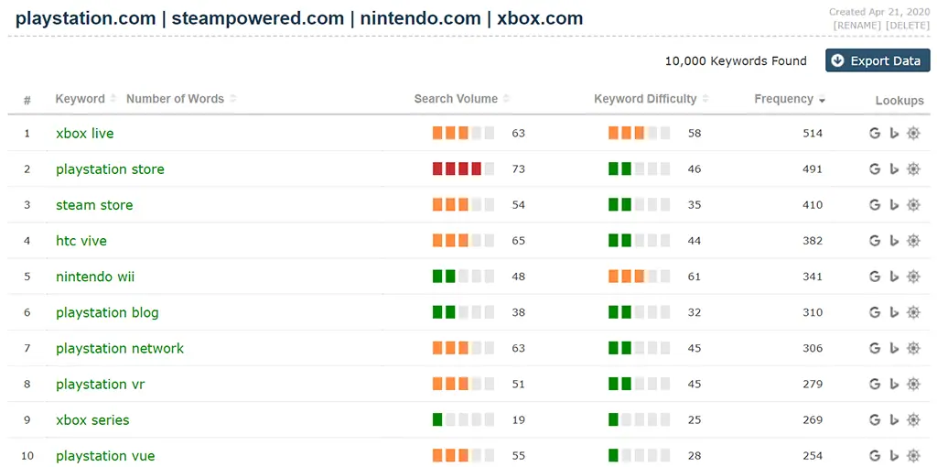Open Google lookup for xbox live
Viewport: 937px width, 467px height.
(874, 134)
